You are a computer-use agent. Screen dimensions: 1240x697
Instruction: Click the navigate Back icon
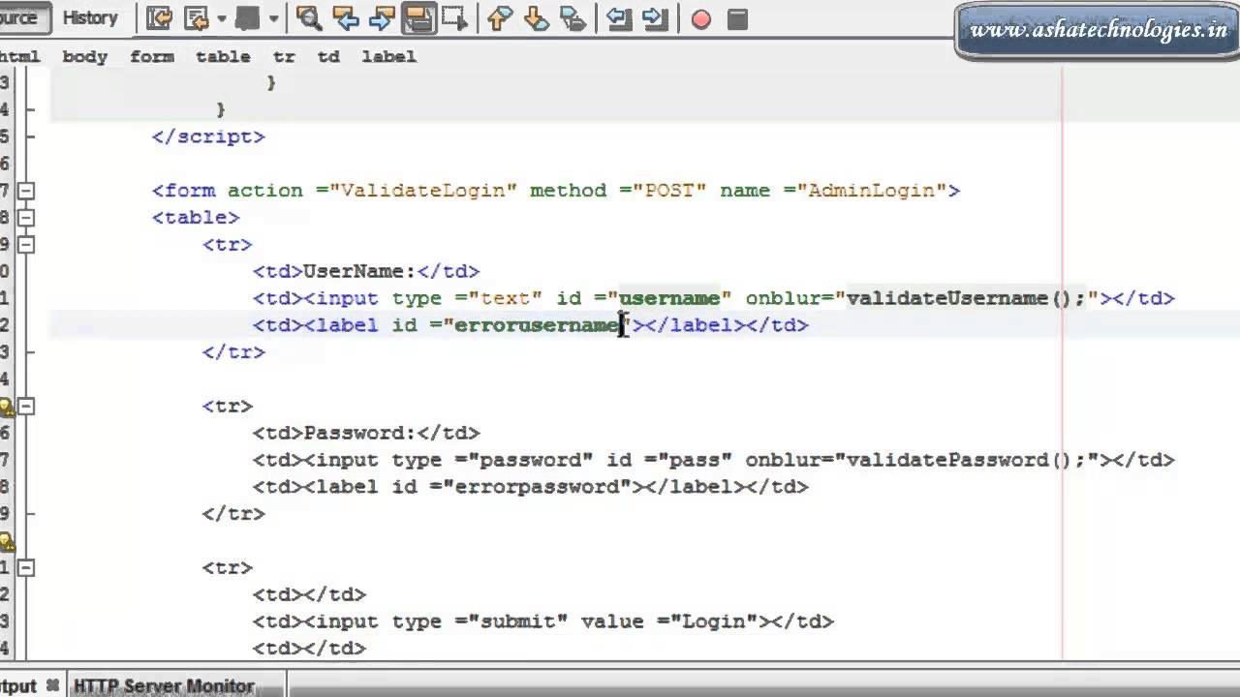pyautogui.click(x=197, y=18)
